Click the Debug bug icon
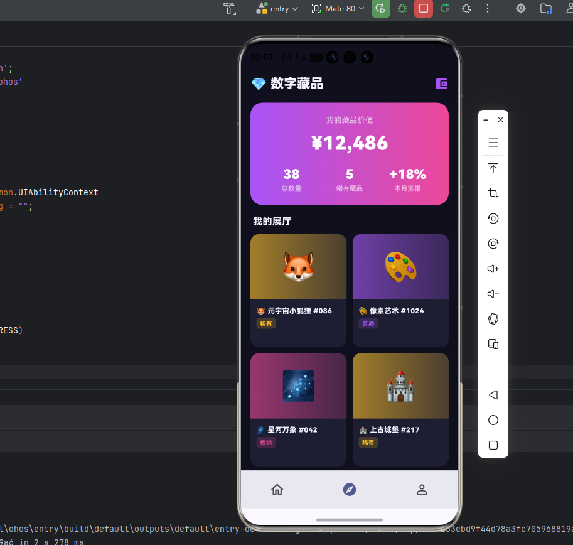Screen dimensions: 573x545 click(x=402, y=8)
